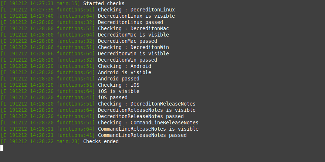Click 'CommandLineReleaseNotes passed' message

tap(142, 135)
